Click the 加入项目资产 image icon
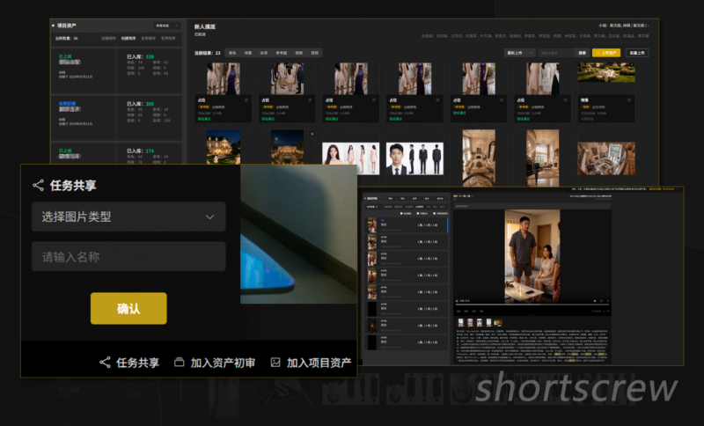Viewport: 704px width, 426px height. (x=275, y=362)
